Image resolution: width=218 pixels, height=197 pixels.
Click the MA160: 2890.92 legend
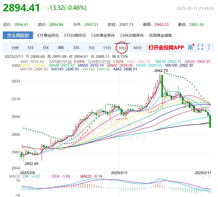(96, 69)
